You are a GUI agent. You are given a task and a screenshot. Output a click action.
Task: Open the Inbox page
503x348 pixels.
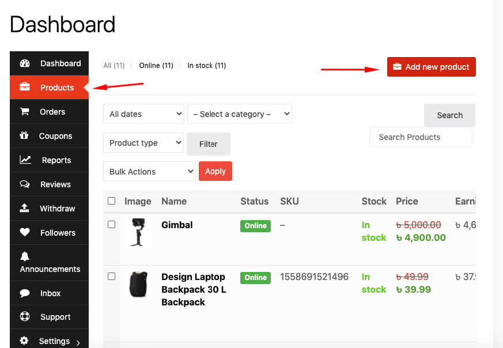tap(50, 293)
